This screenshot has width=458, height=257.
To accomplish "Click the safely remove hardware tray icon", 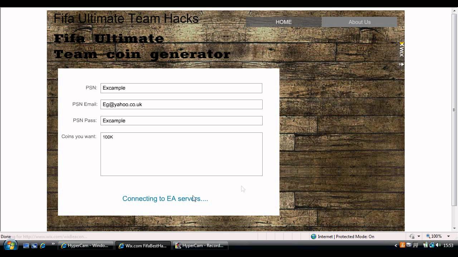I will pyautogui.click(x=409, y=245).
